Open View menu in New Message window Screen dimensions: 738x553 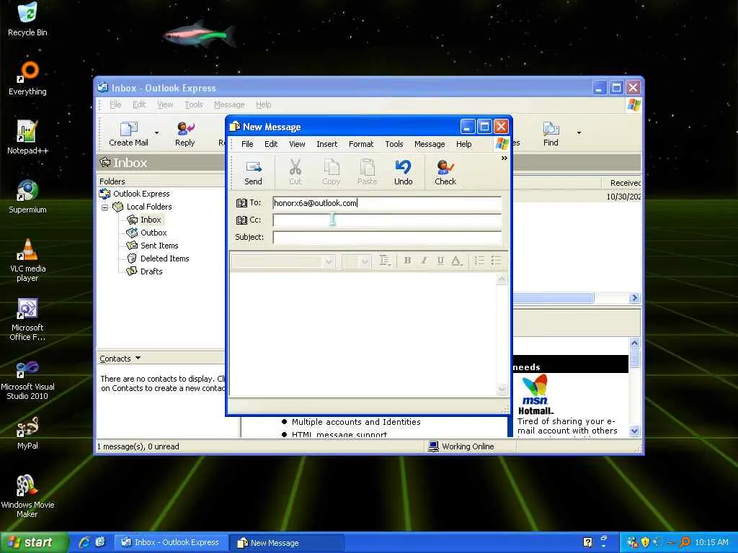[297, 144]
